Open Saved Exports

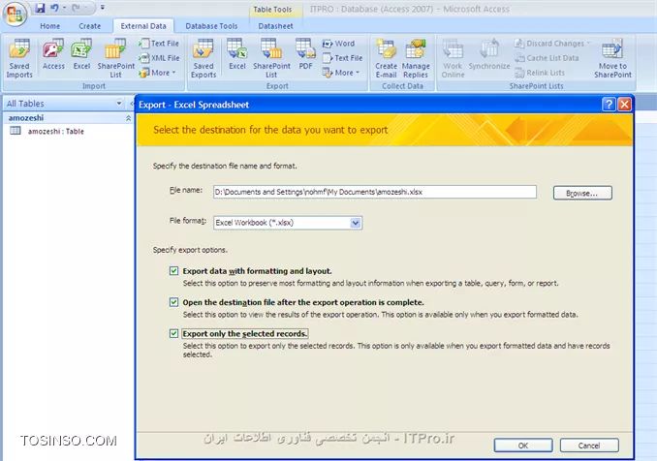click(x=203, y=59)
